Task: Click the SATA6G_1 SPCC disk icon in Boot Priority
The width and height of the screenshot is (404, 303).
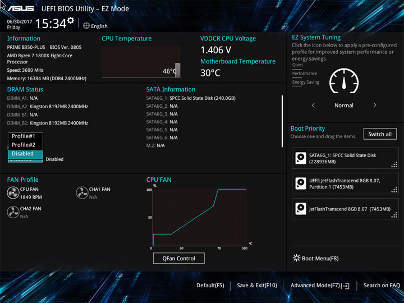Action: tap(301, 158)
